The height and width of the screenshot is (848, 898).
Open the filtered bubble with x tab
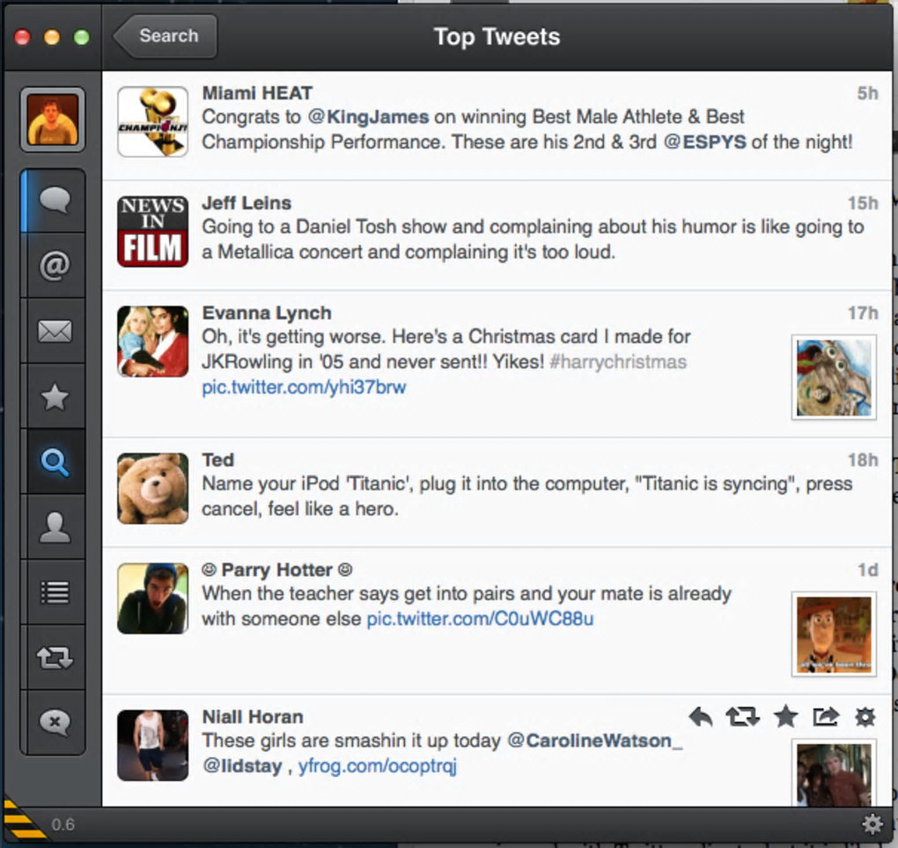coord(54,722)
